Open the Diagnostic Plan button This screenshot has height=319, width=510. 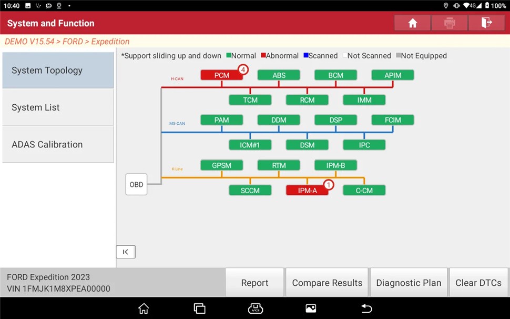pos(409,283)
